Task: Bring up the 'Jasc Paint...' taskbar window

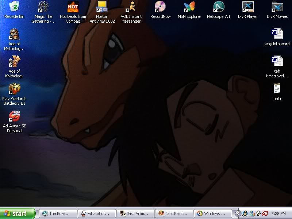Action: pos(174,214)
